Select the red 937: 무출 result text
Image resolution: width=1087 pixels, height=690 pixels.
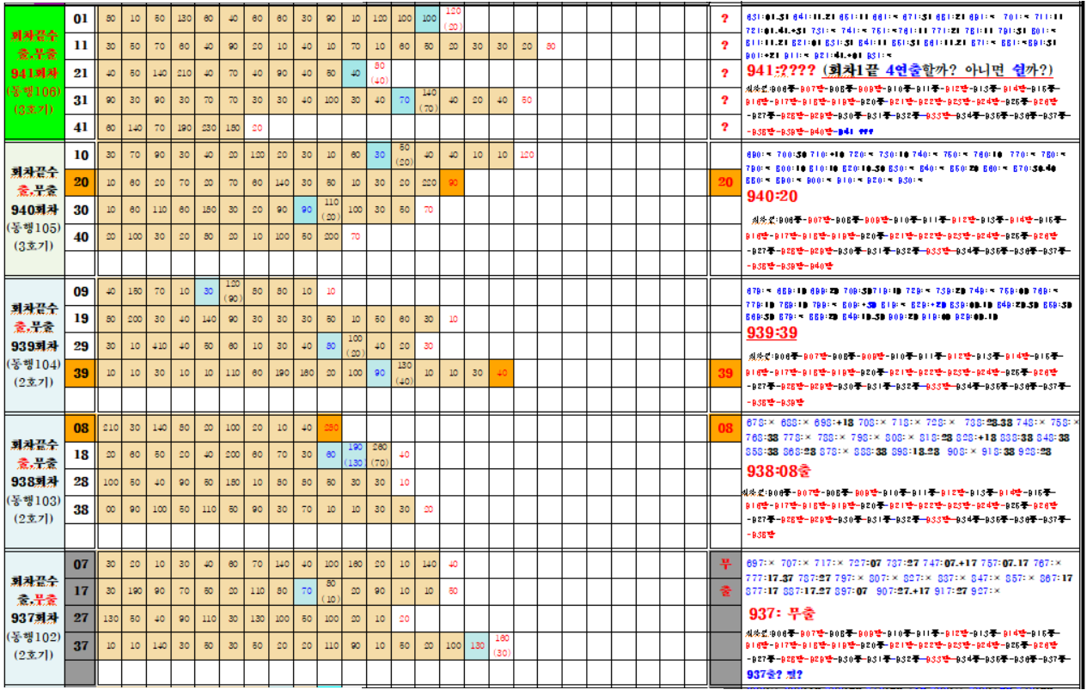(780, 614)
